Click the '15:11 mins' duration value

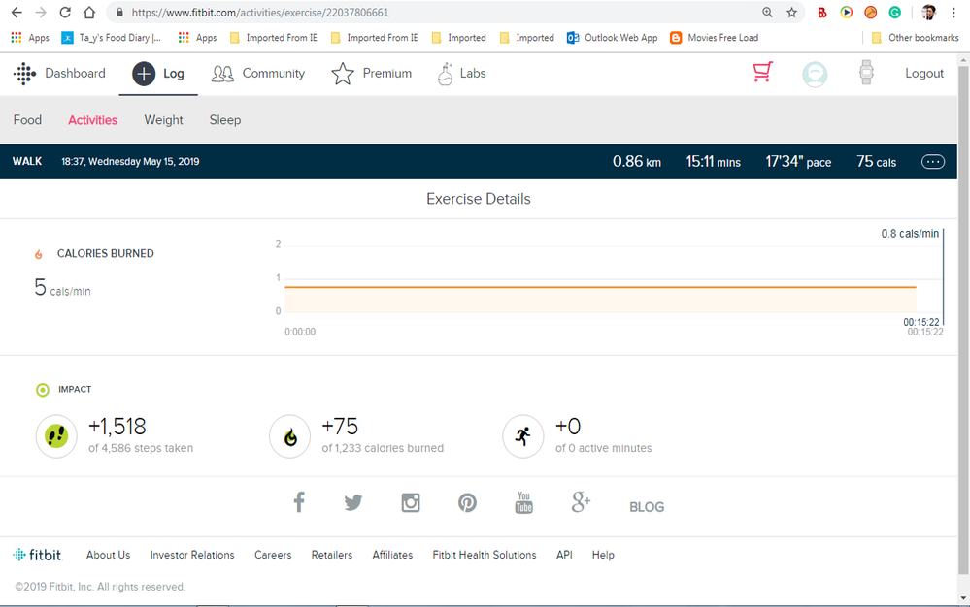point(714,162)
